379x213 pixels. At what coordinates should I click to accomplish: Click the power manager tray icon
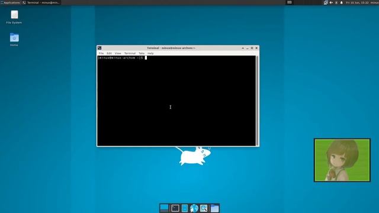pyautogui.click(x=336, y=2)
